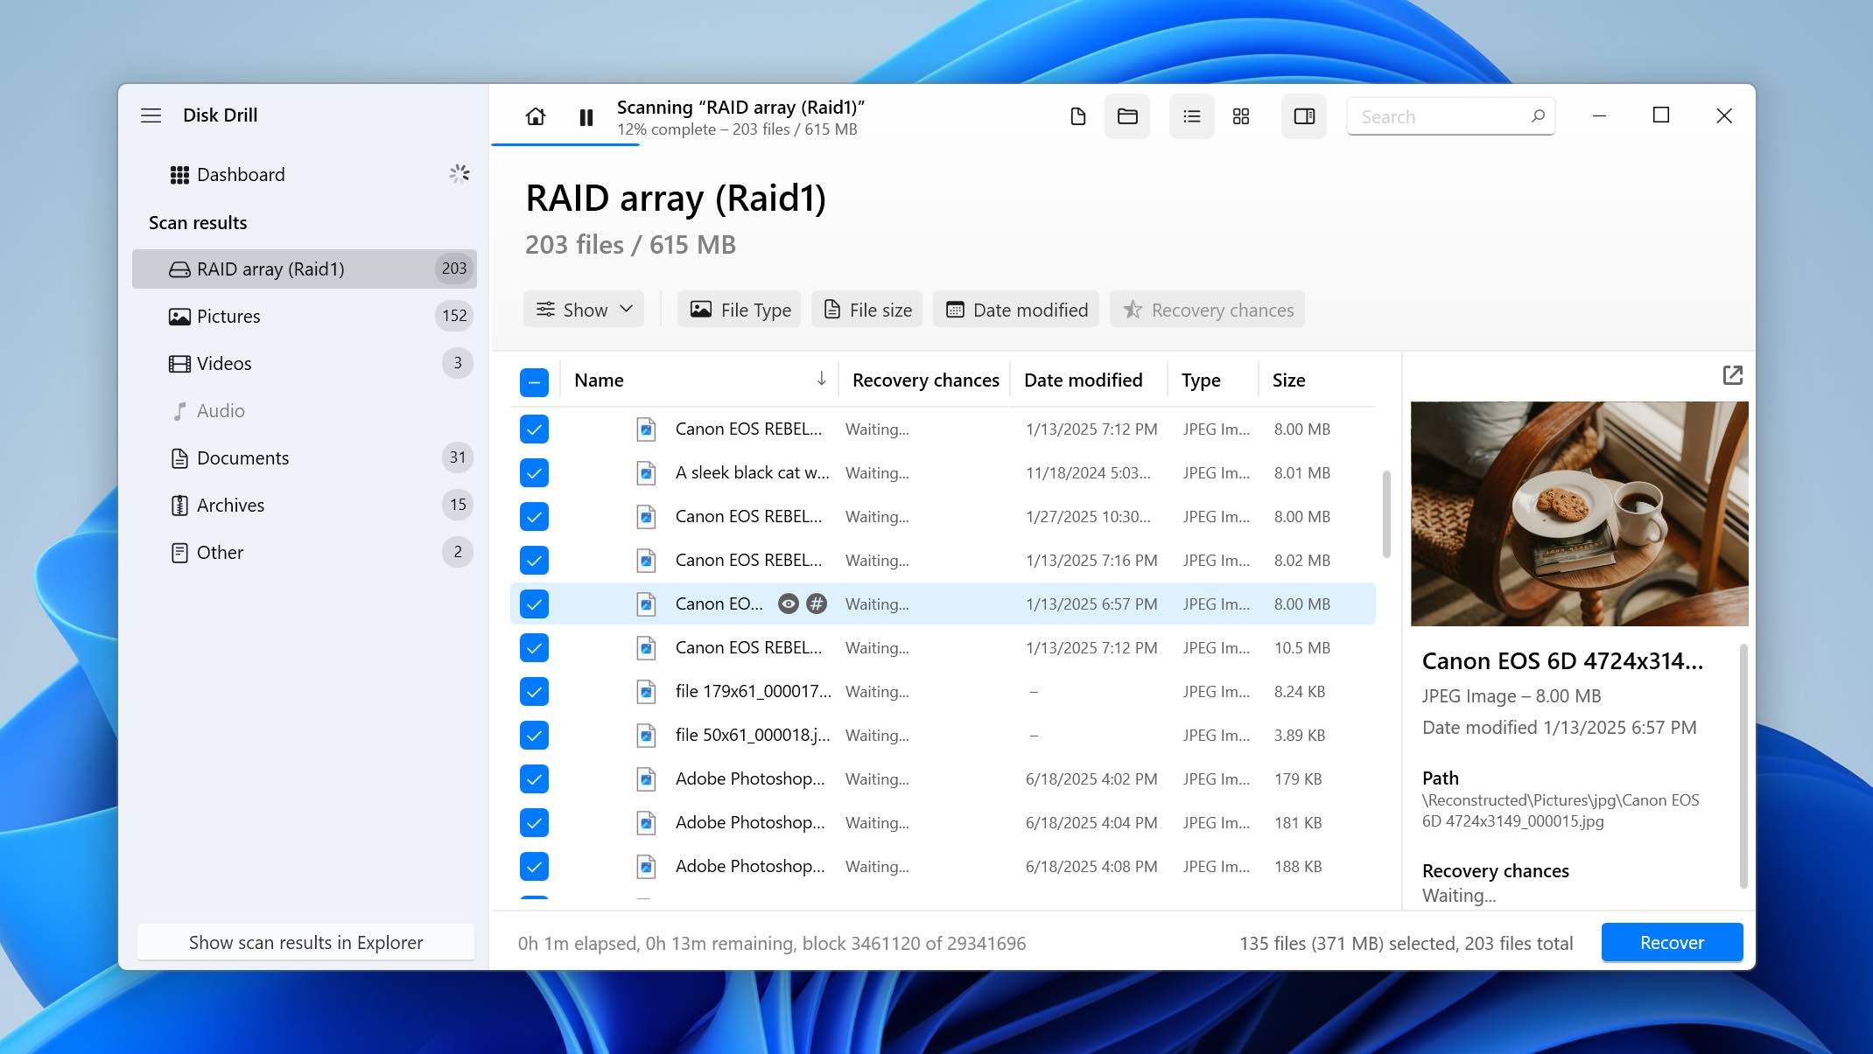The image size is (1873, 1054).
Task: Show scan results in Explorer
Action: click(305, 942)
